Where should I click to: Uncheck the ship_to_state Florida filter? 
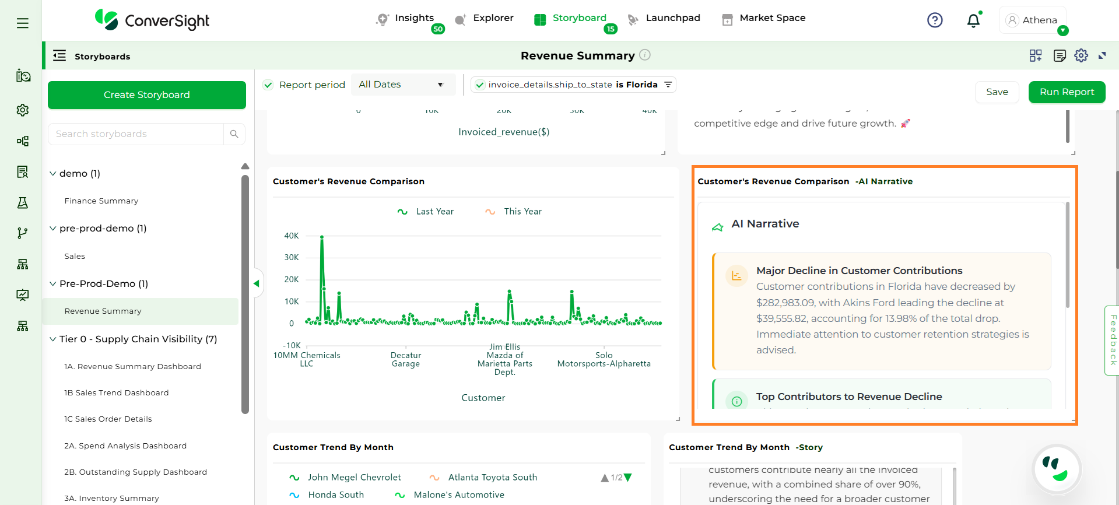480,85
